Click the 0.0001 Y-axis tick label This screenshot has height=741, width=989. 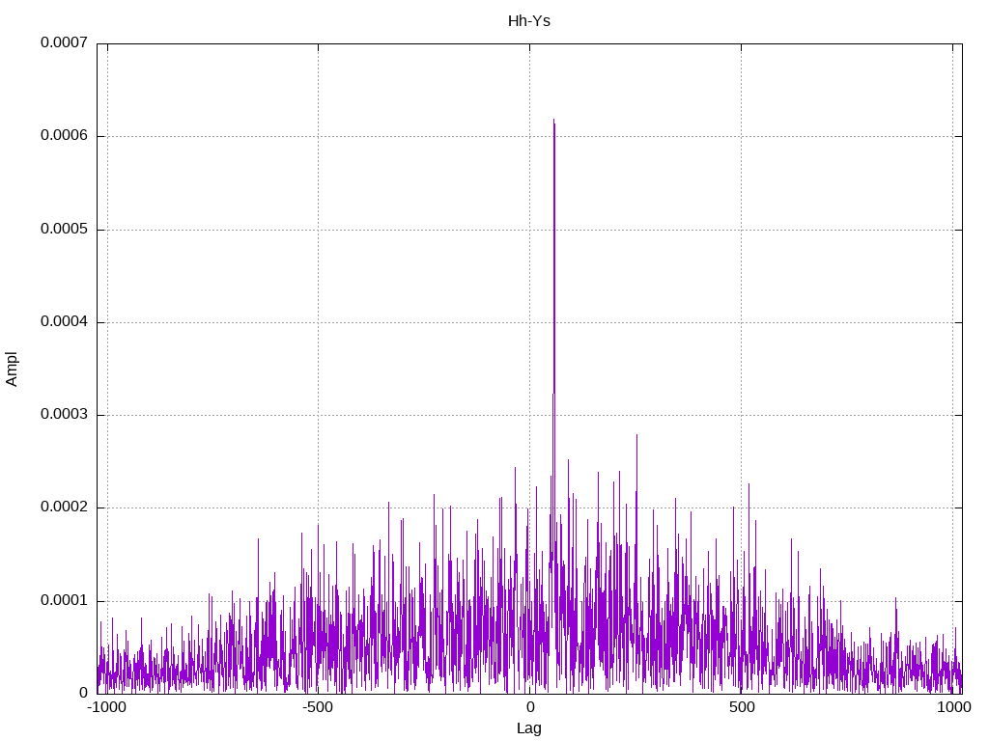65,600
